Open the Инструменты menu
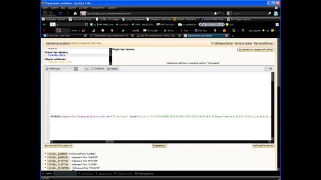This screenshot has width=321, height=180. pyautogui.click(x=98, y=8)
